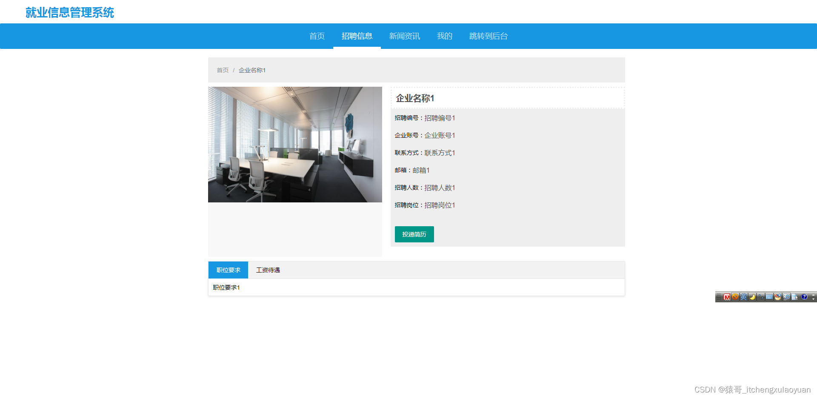Open the 新闻资讯 navigation tab

tap(405, 36)
